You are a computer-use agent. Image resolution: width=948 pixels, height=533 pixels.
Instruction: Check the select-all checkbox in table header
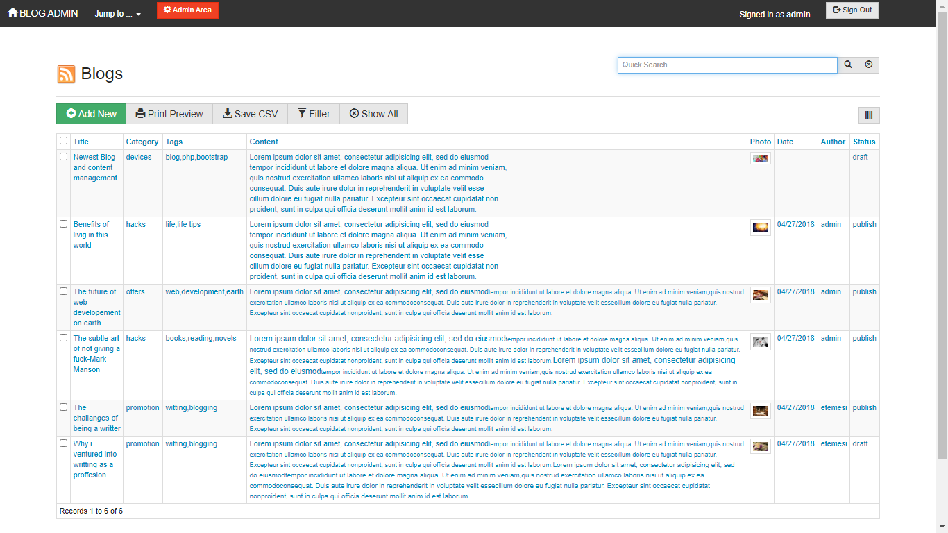tap(63, 139)
